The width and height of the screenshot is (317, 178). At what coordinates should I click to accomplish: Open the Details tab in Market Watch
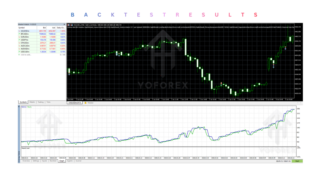32,102
